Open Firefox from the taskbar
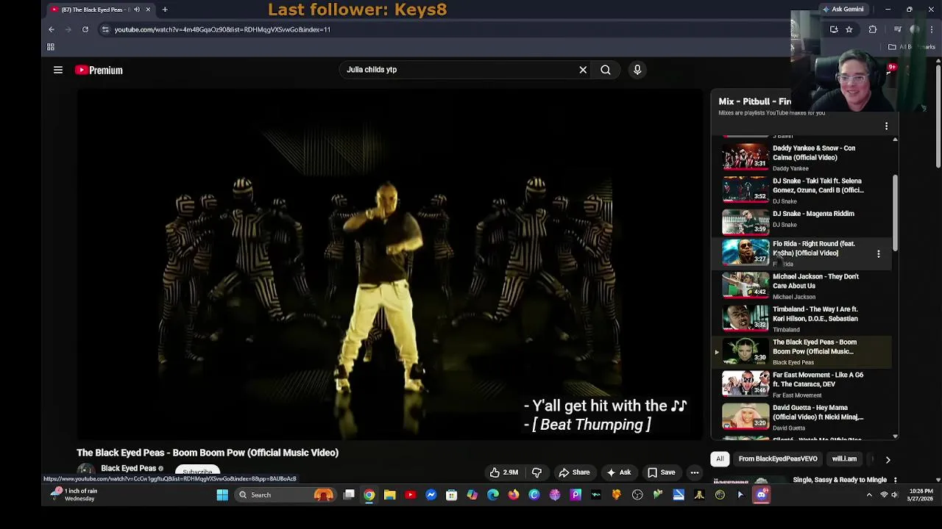 [514, 495]
